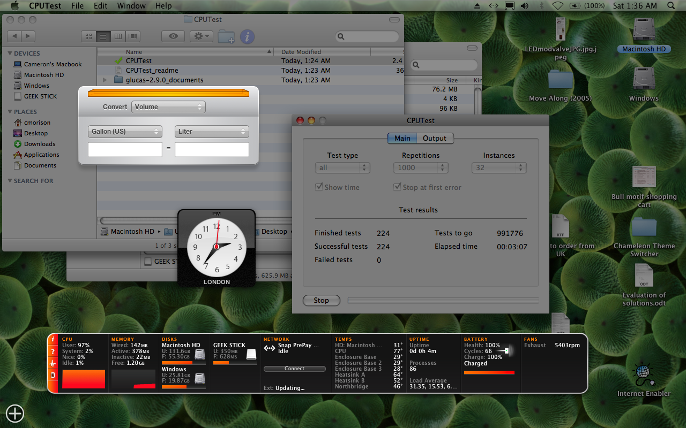
Task: Click the Finder search field
Action: (x=368, y=36)
